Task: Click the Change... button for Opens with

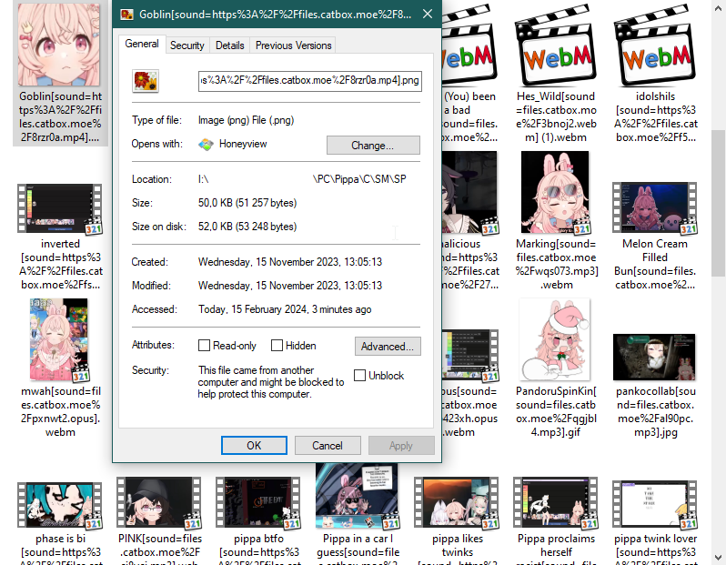Action: point(373,146)
